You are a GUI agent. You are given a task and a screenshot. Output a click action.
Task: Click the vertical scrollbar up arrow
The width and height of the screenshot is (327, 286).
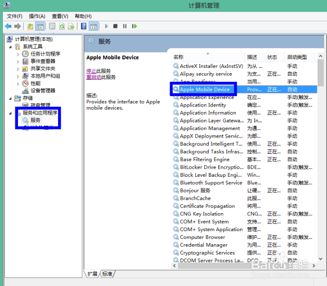click(321, 56)
